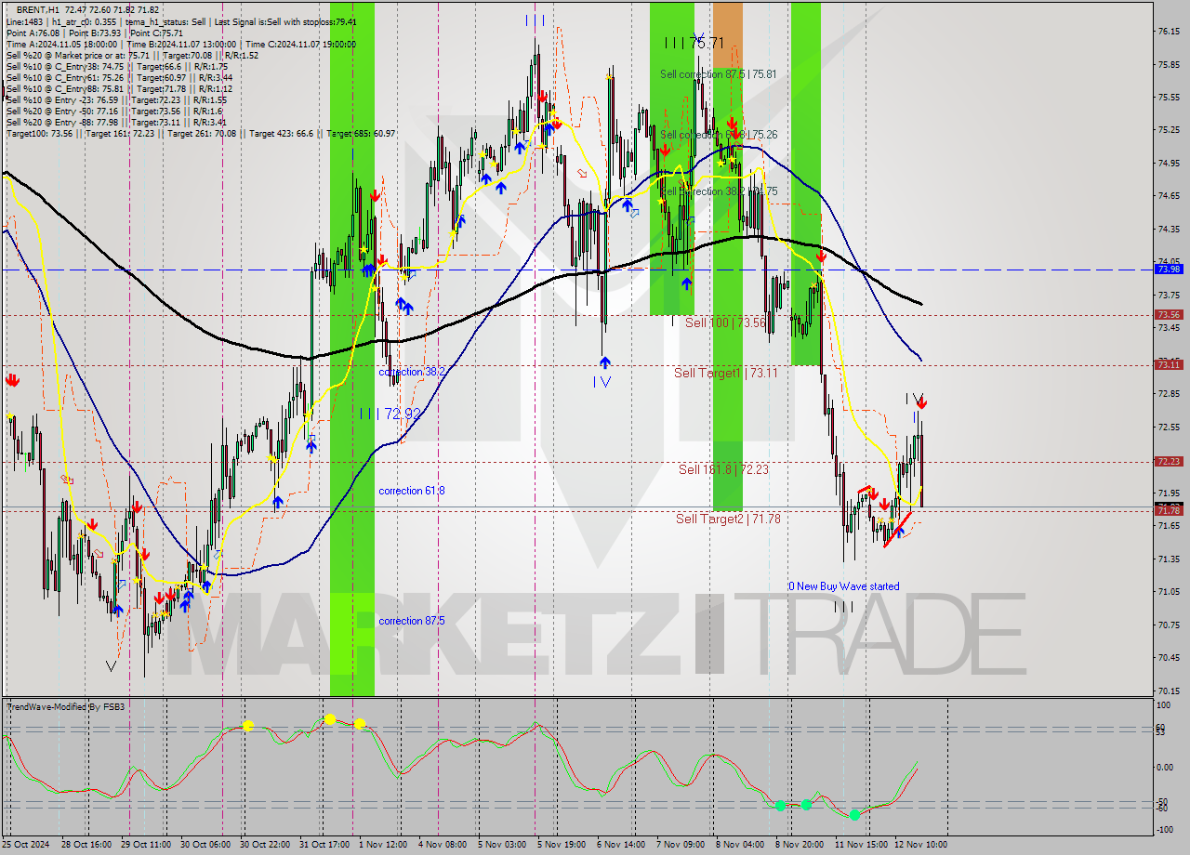Click the 'Sell Target2 | 71.78' label
Screen dimensions: 1190x855
(728, 519)
